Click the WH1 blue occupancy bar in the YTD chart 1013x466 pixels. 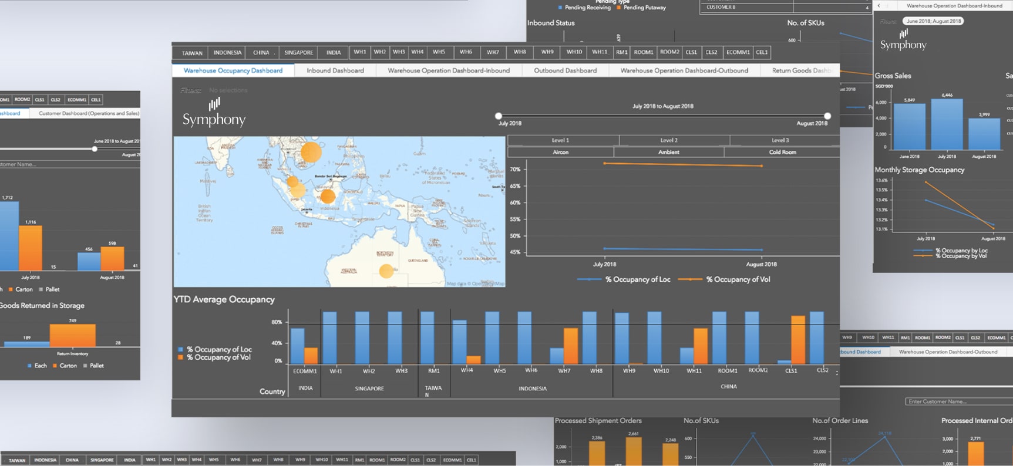coord(329,338)
